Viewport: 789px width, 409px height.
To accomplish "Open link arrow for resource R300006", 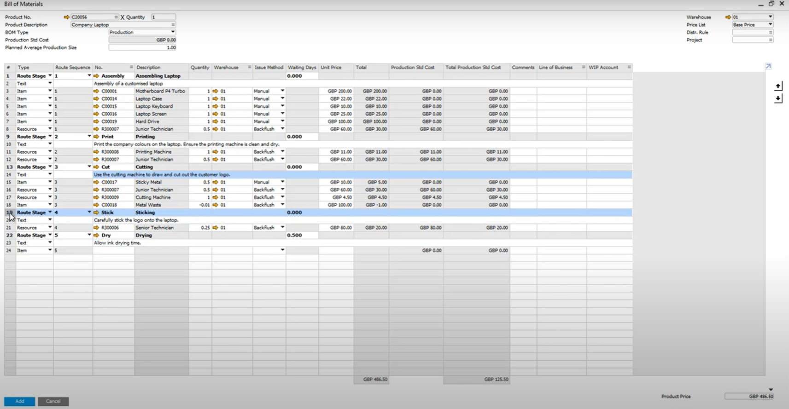I will 96,228.
